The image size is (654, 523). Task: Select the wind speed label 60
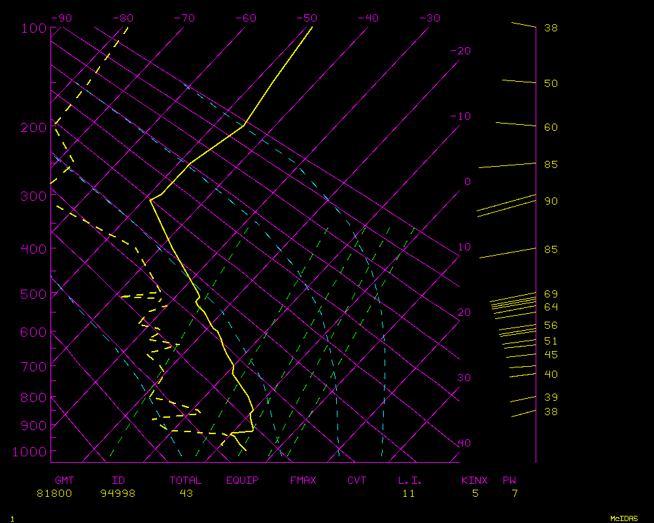551,127
